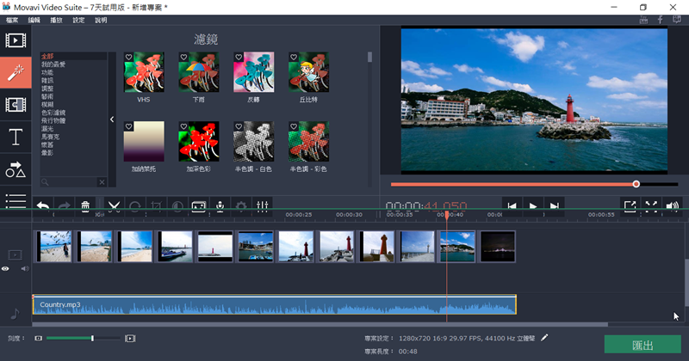The width and height of the screenshot is (689, 361).
Task: Click the green 匯出 export button
Action: (x=642, y=345)
